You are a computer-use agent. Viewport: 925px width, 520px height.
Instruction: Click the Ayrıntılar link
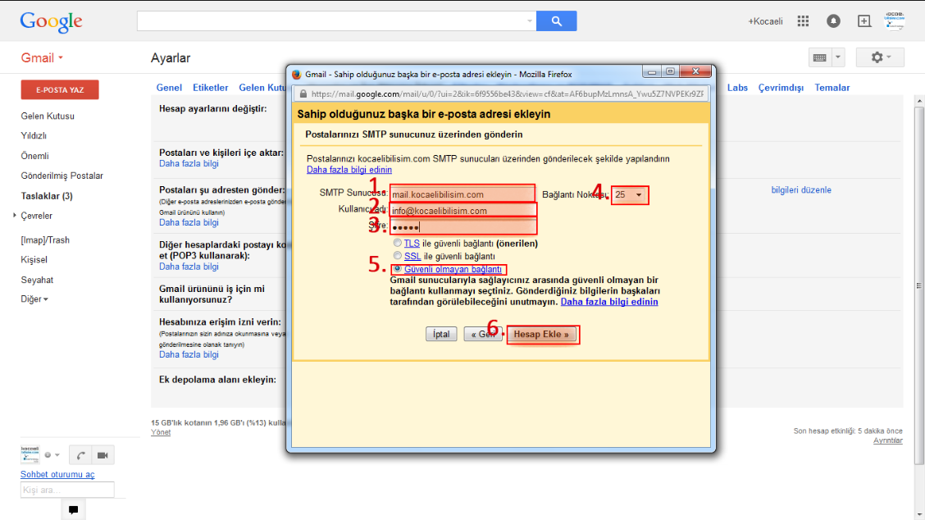[888, 440]
